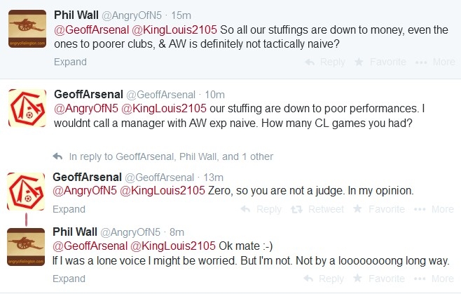Screen dimensions: 461x294
Task: Favorite GeoffArsenal's "Zero, so you are not a judge" tweet
Action: pyautogui.click(x=379, y=209)
